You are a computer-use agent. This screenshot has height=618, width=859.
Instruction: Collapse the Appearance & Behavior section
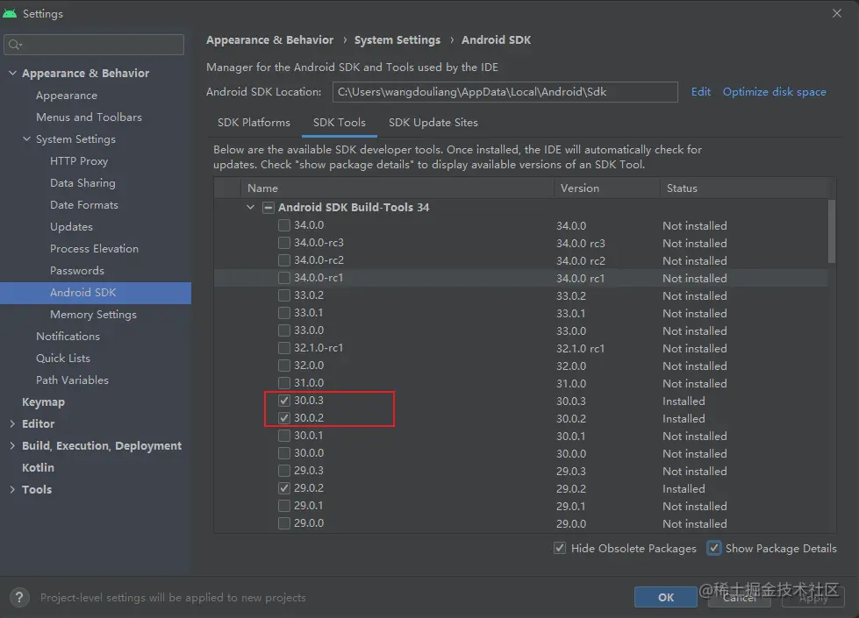coord(12,73)
